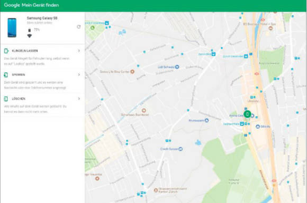Expand the Klingeln lassen chevron
This screenshot has width=307, height=203.
[x=79, y=51]
